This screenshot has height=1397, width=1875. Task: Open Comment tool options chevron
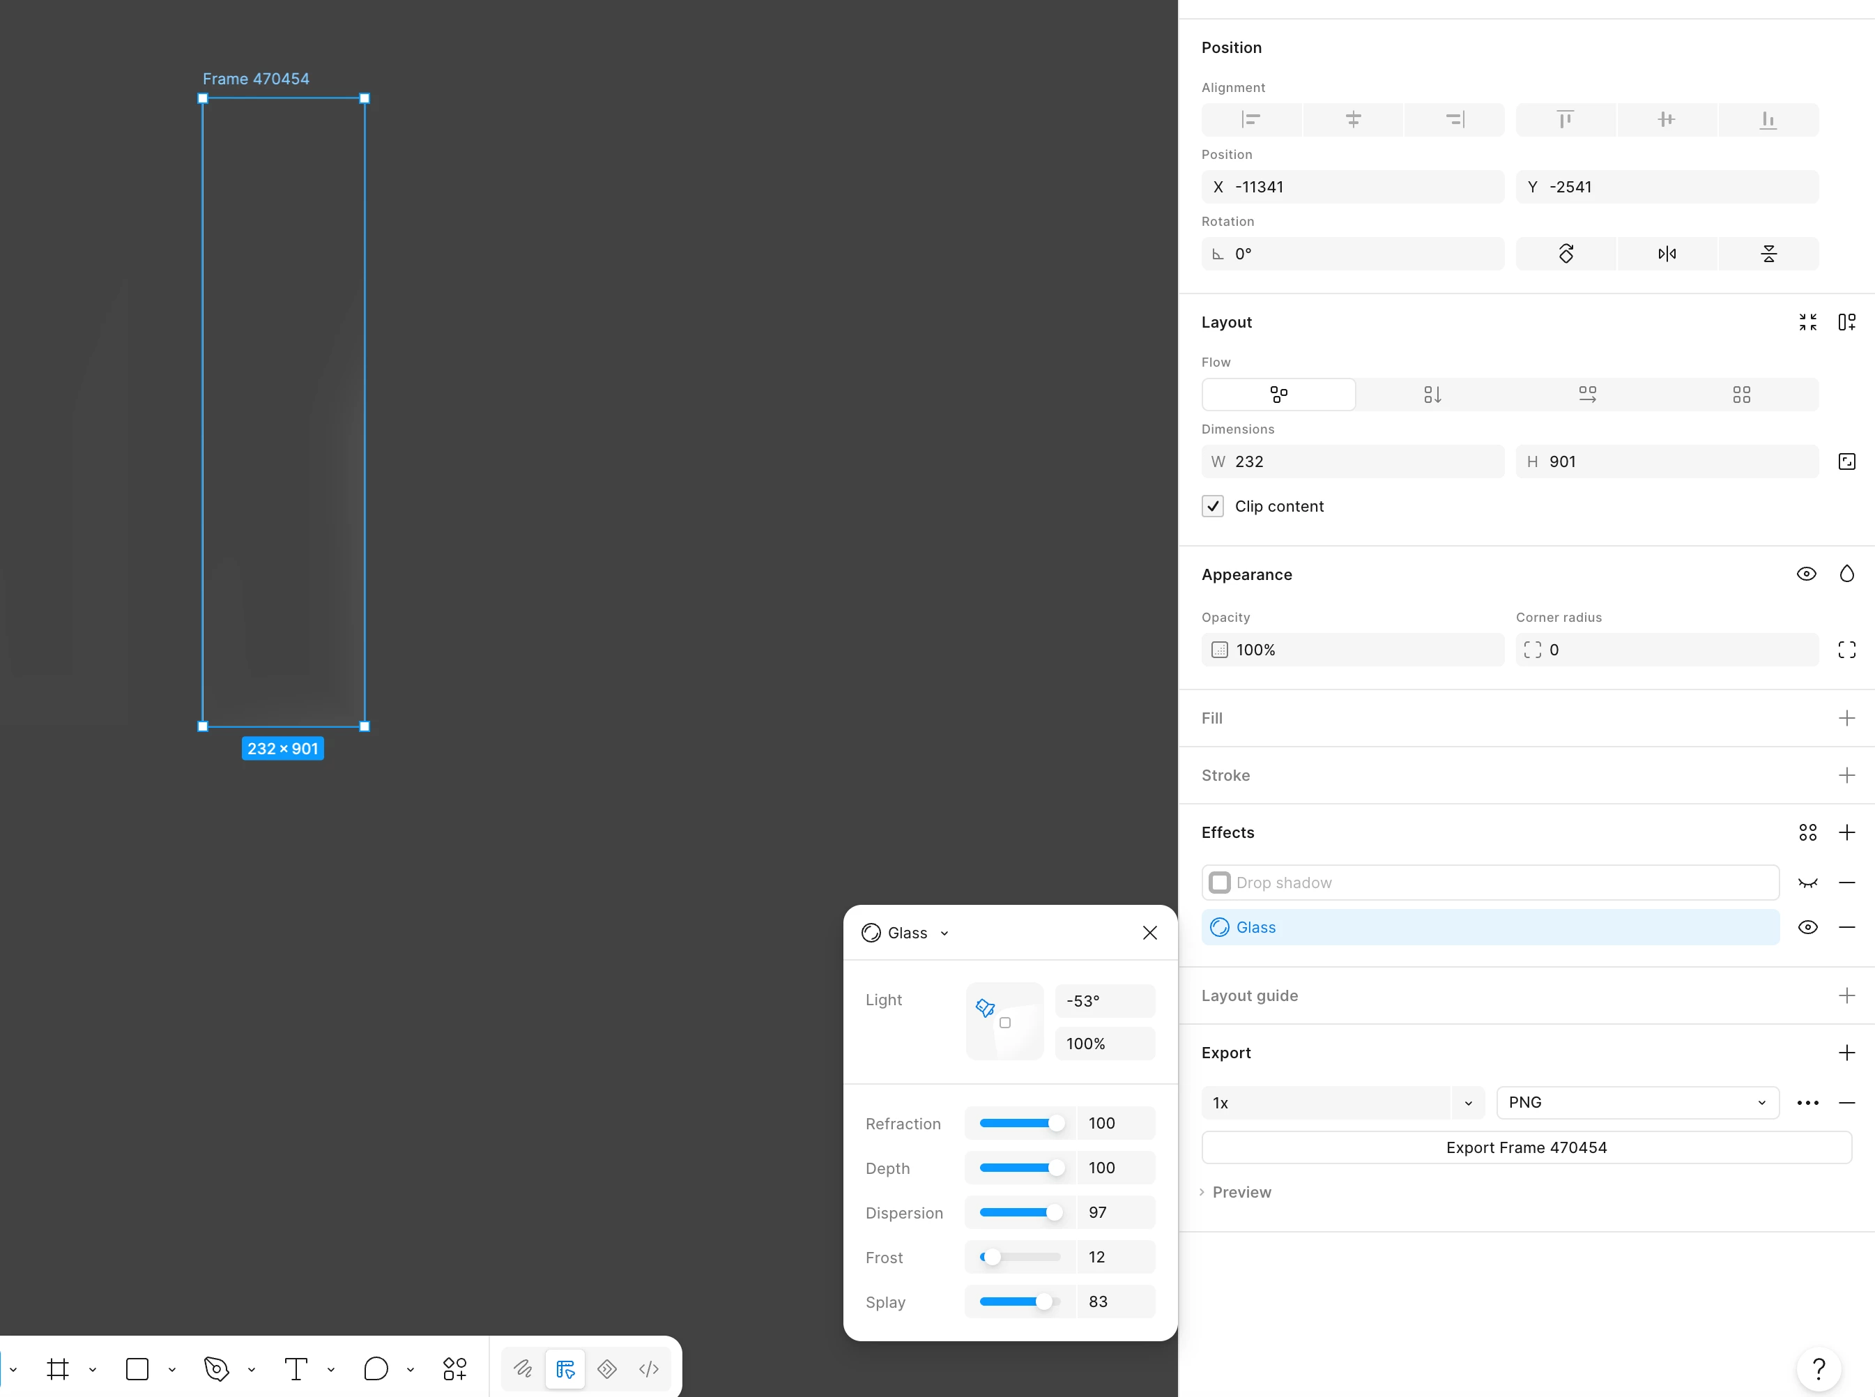(x=410, y=1370)
